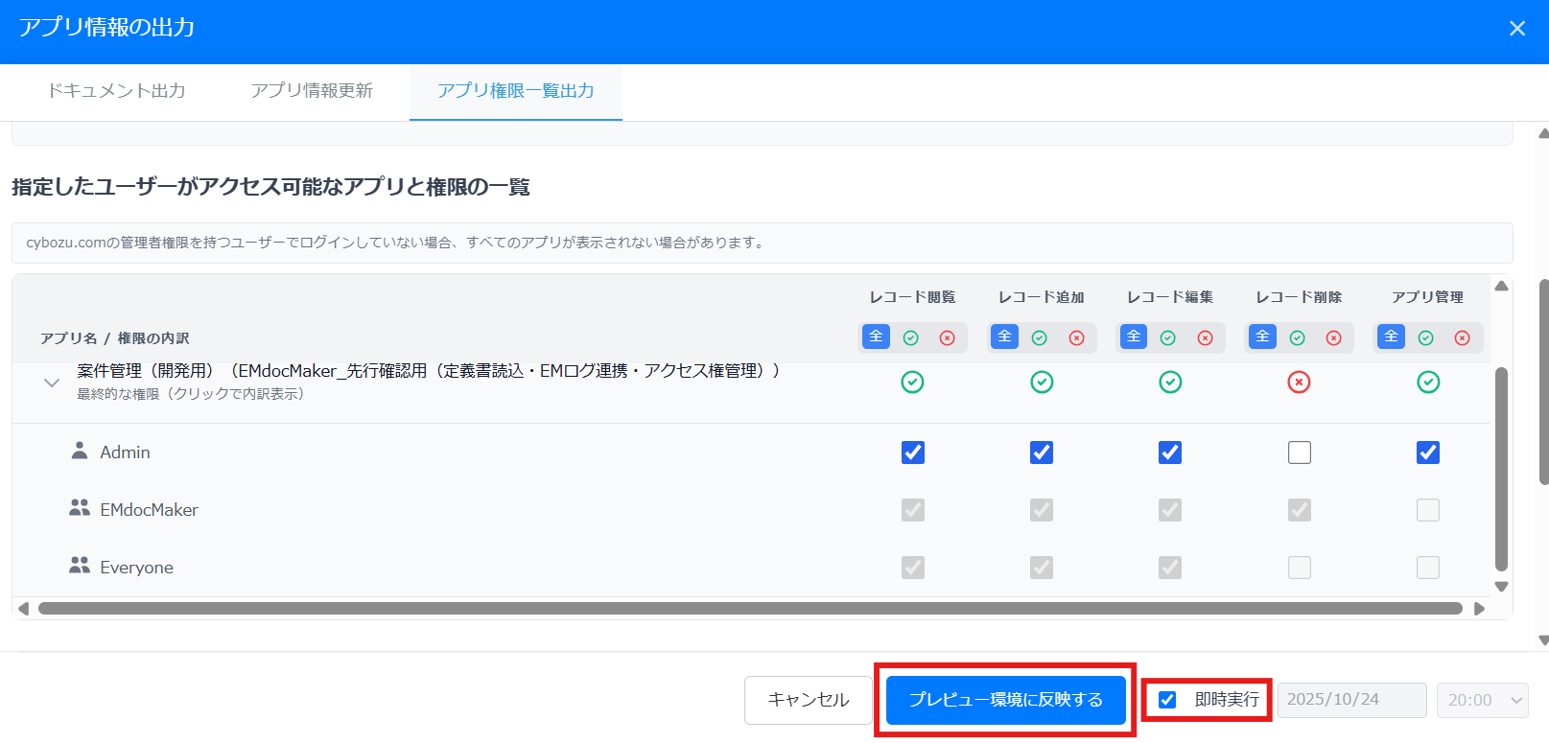Click the red X filter under アプリ管理

pos(1462,337)
